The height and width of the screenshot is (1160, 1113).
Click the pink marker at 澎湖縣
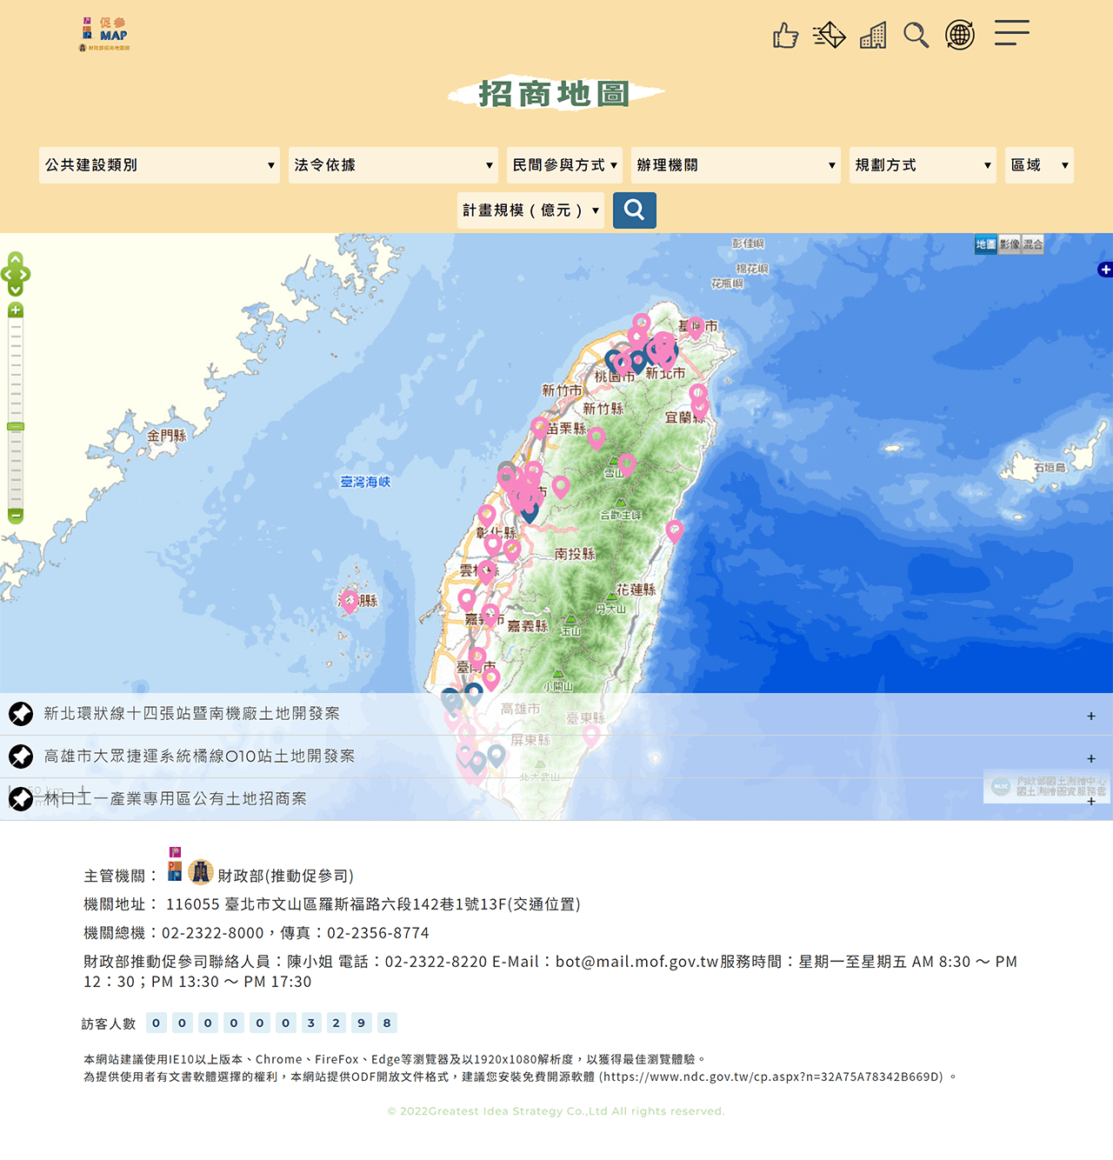[350, 601]
